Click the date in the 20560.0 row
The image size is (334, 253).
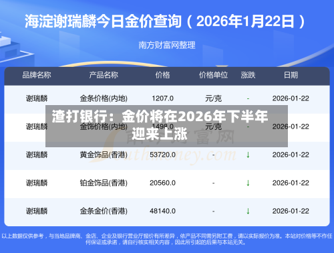(291, 183)
